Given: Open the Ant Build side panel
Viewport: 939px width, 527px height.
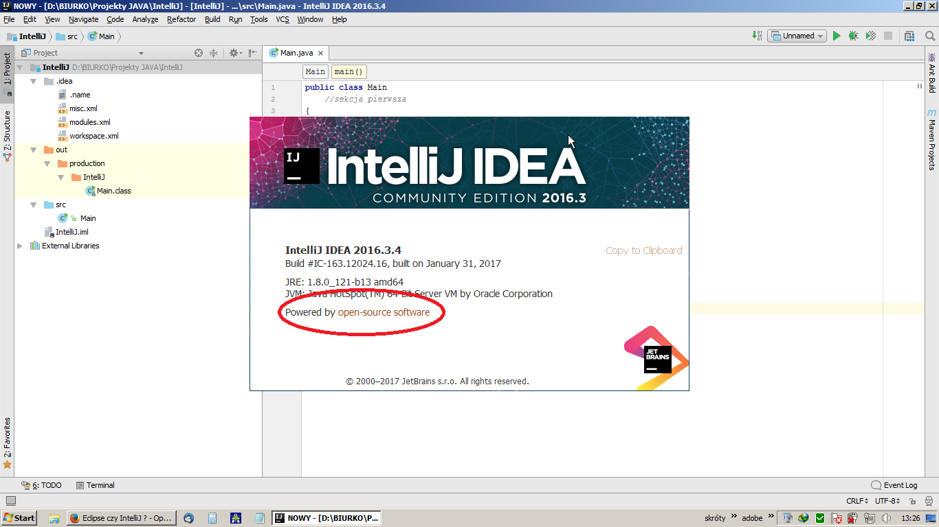Looking at the screenshot, I should pos(931,73).
